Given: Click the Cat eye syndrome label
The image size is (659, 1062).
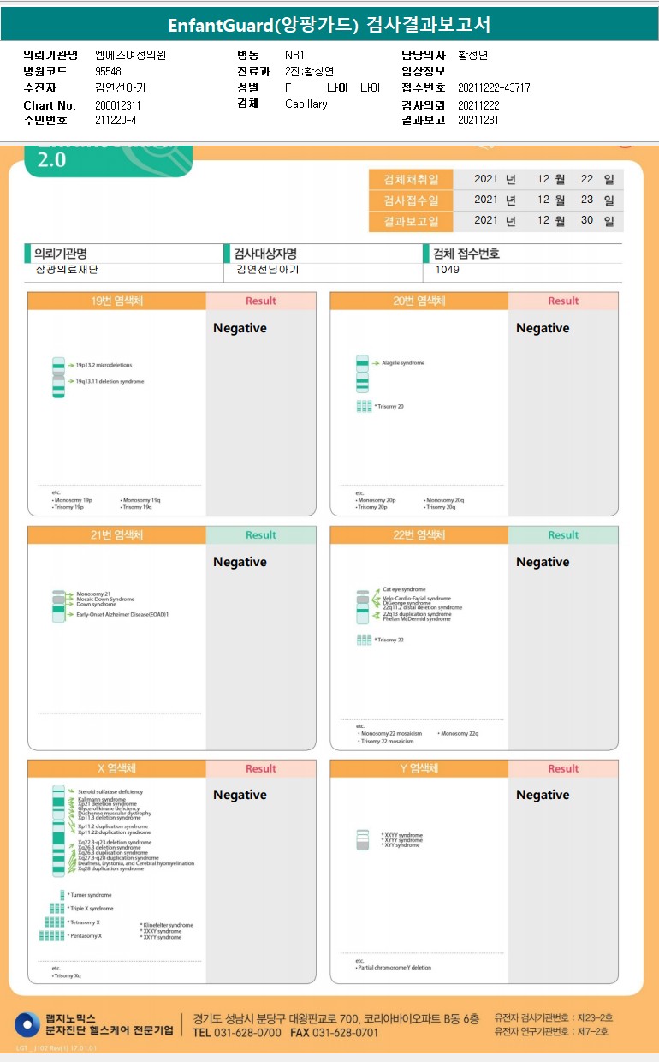Looking at the screenshot, I should coord(404,589).
